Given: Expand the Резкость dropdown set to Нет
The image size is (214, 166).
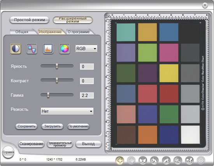Looking at the screenshot, I should tap(67, 111).
